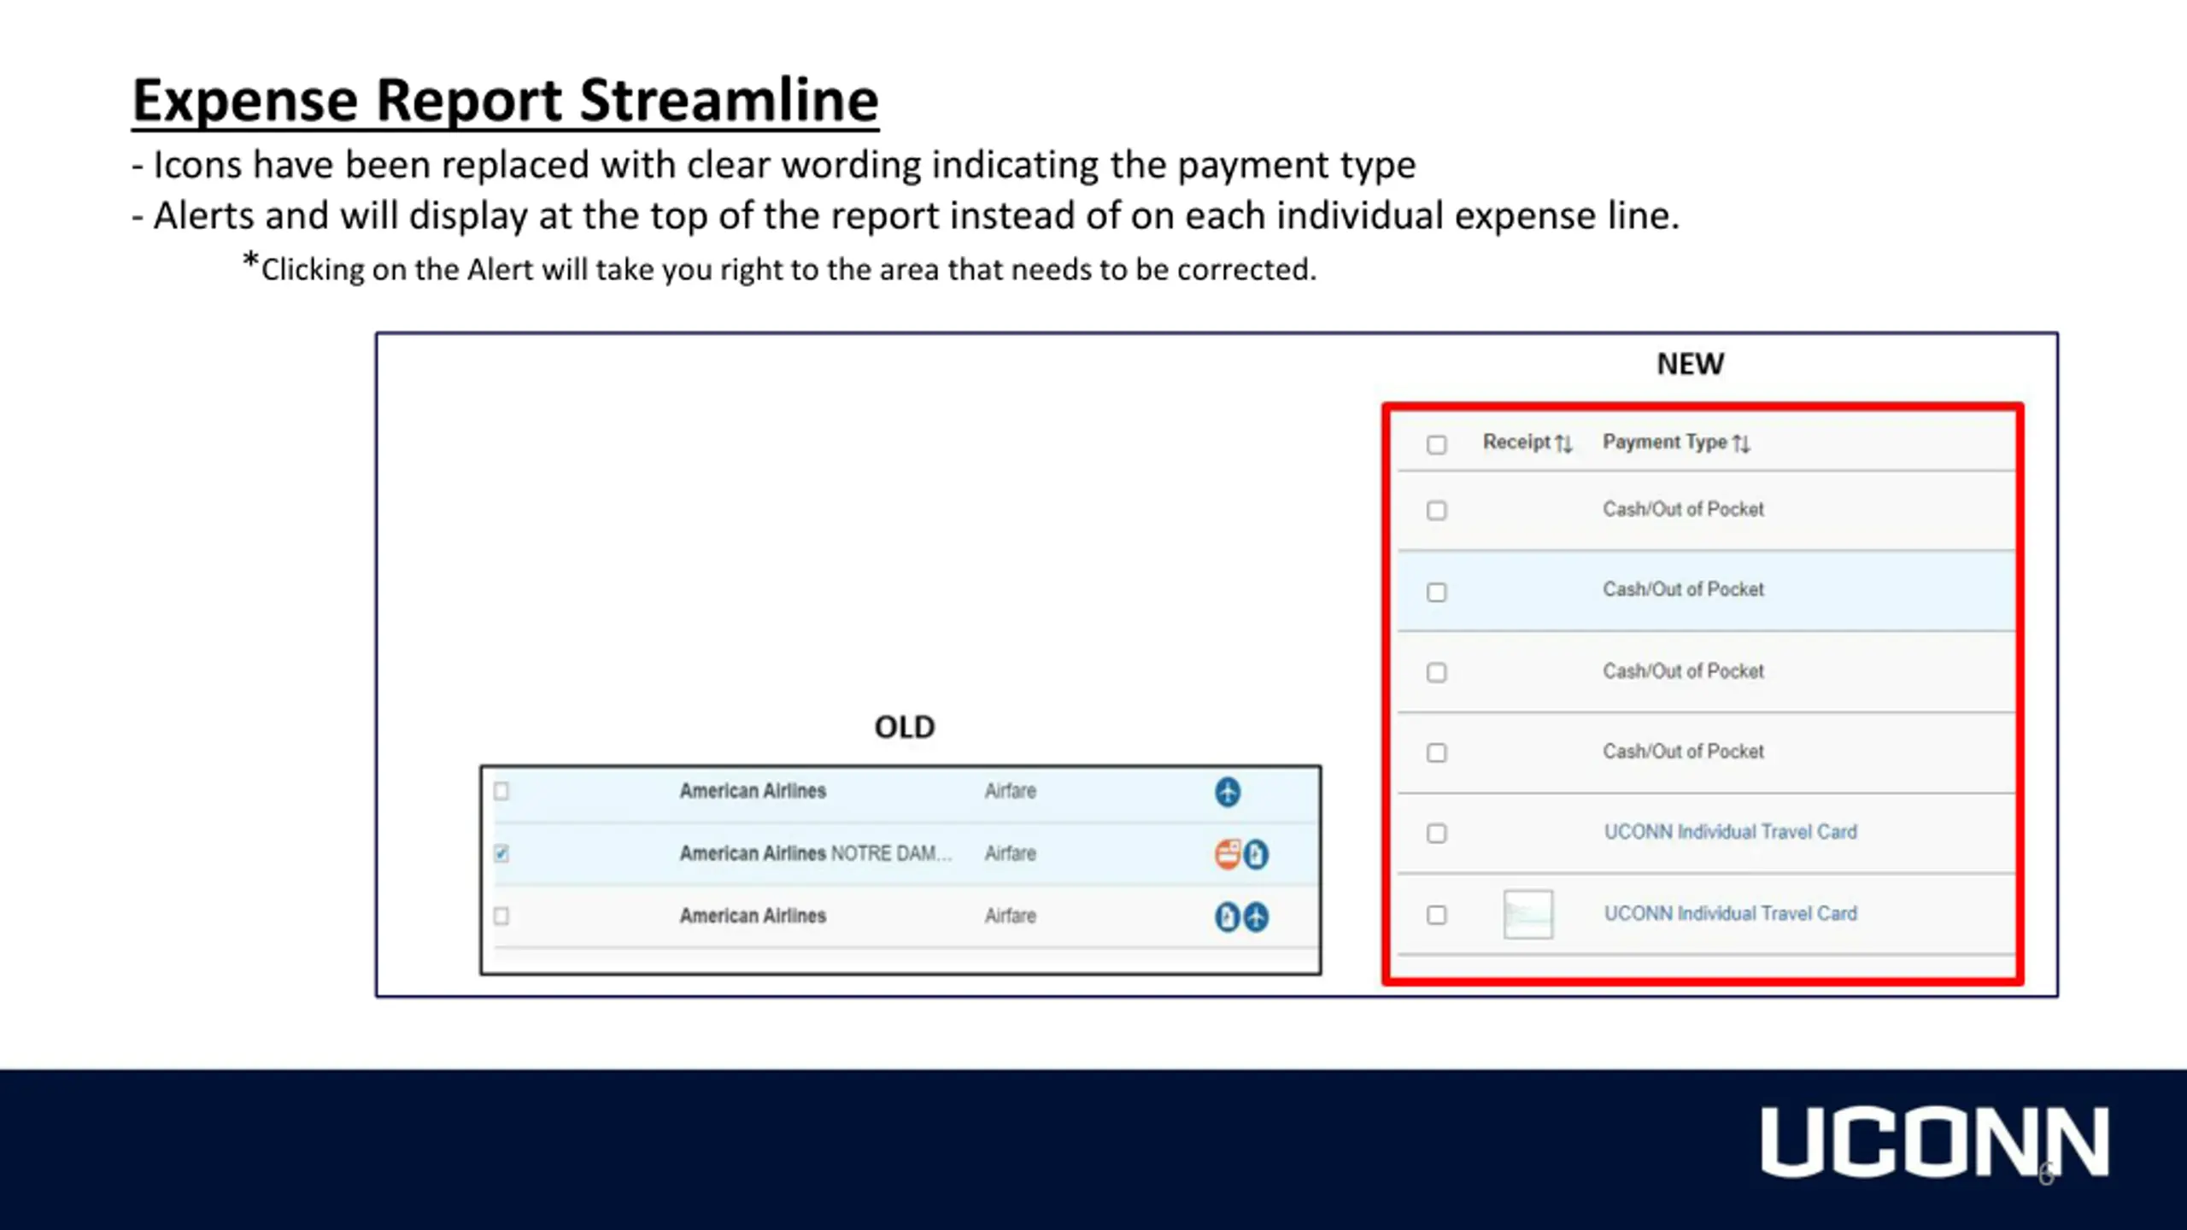Sort by the Receipt column header

(1516, 442)
